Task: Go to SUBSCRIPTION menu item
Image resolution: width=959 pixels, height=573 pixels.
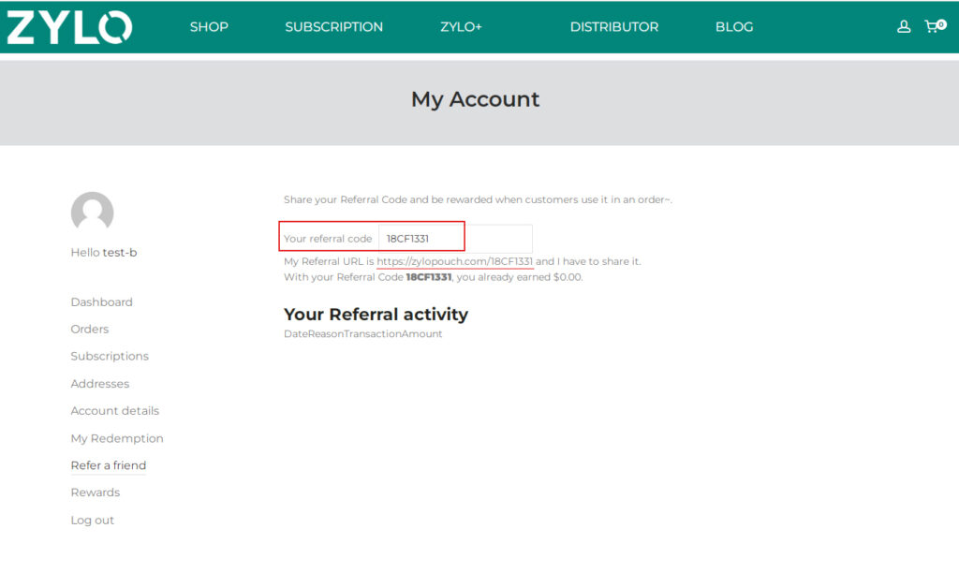Action: [333, 27]
